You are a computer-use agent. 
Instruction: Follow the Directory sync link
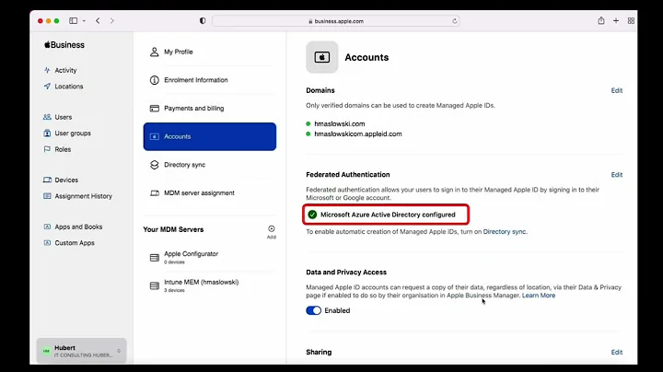(x=505, y=232)
